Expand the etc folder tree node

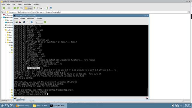(6, 40)
